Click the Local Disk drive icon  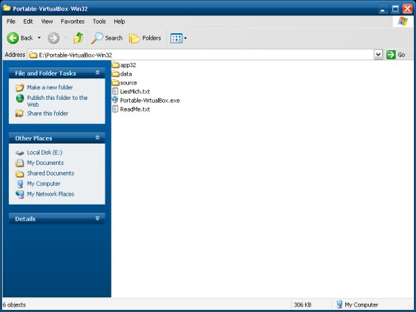click(x=19, y=153)
